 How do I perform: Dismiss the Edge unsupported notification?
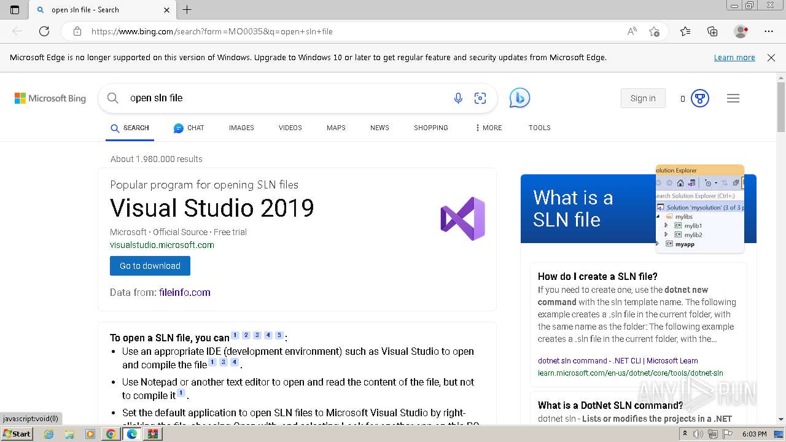coord(771,58)
